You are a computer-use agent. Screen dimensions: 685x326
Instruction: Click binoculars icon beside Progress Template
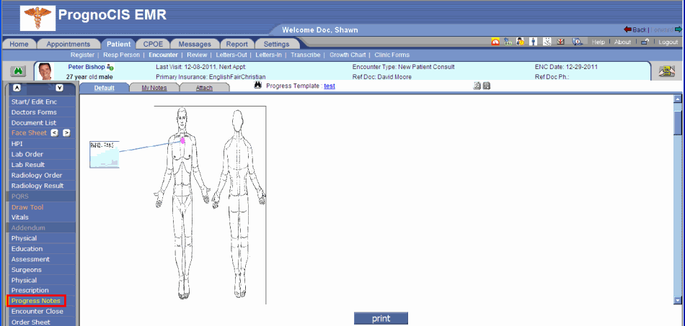[x=257, y=85]
